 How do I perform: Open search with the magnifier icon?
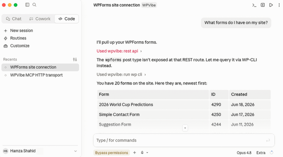click(x=34, y=5)
